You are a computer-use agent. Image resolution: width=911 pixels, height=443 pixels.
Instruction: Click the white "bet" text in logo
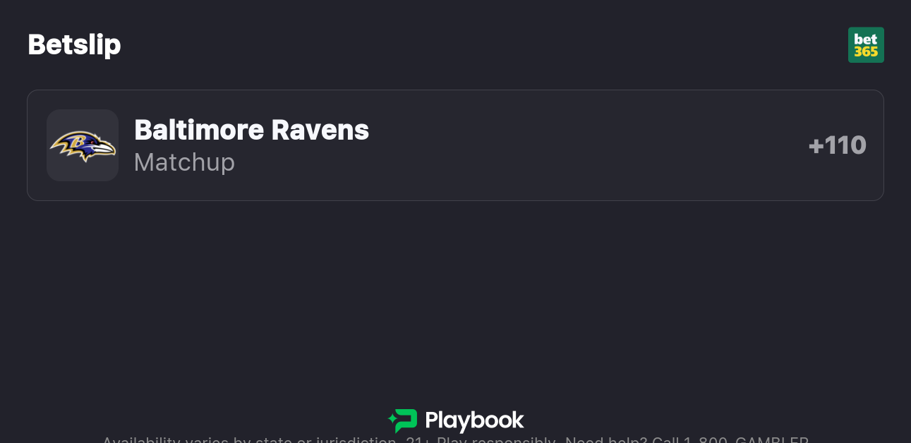(866, 39)
